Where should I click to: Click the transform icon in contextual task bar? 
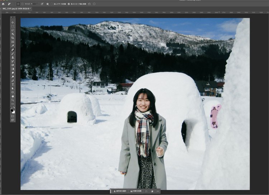[x=146, y=191]
